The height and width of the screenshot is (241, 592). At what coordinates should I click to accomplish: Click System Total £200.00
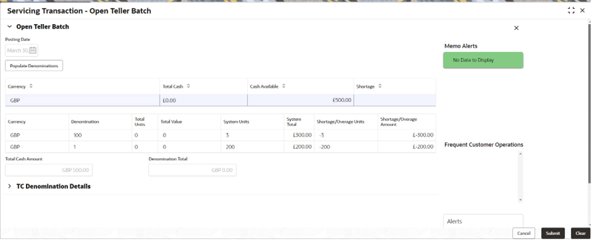[x=302, y=147]
